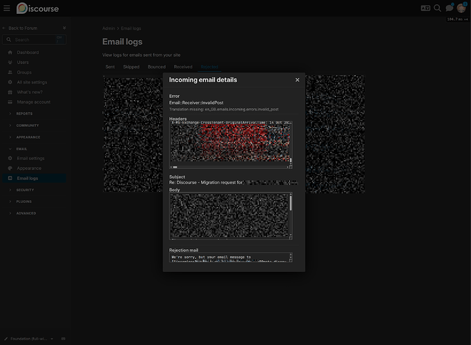Screen dimensions: 471x345
Task: Open the keyboard shortcuts icon in header
Action: (425, 8)
